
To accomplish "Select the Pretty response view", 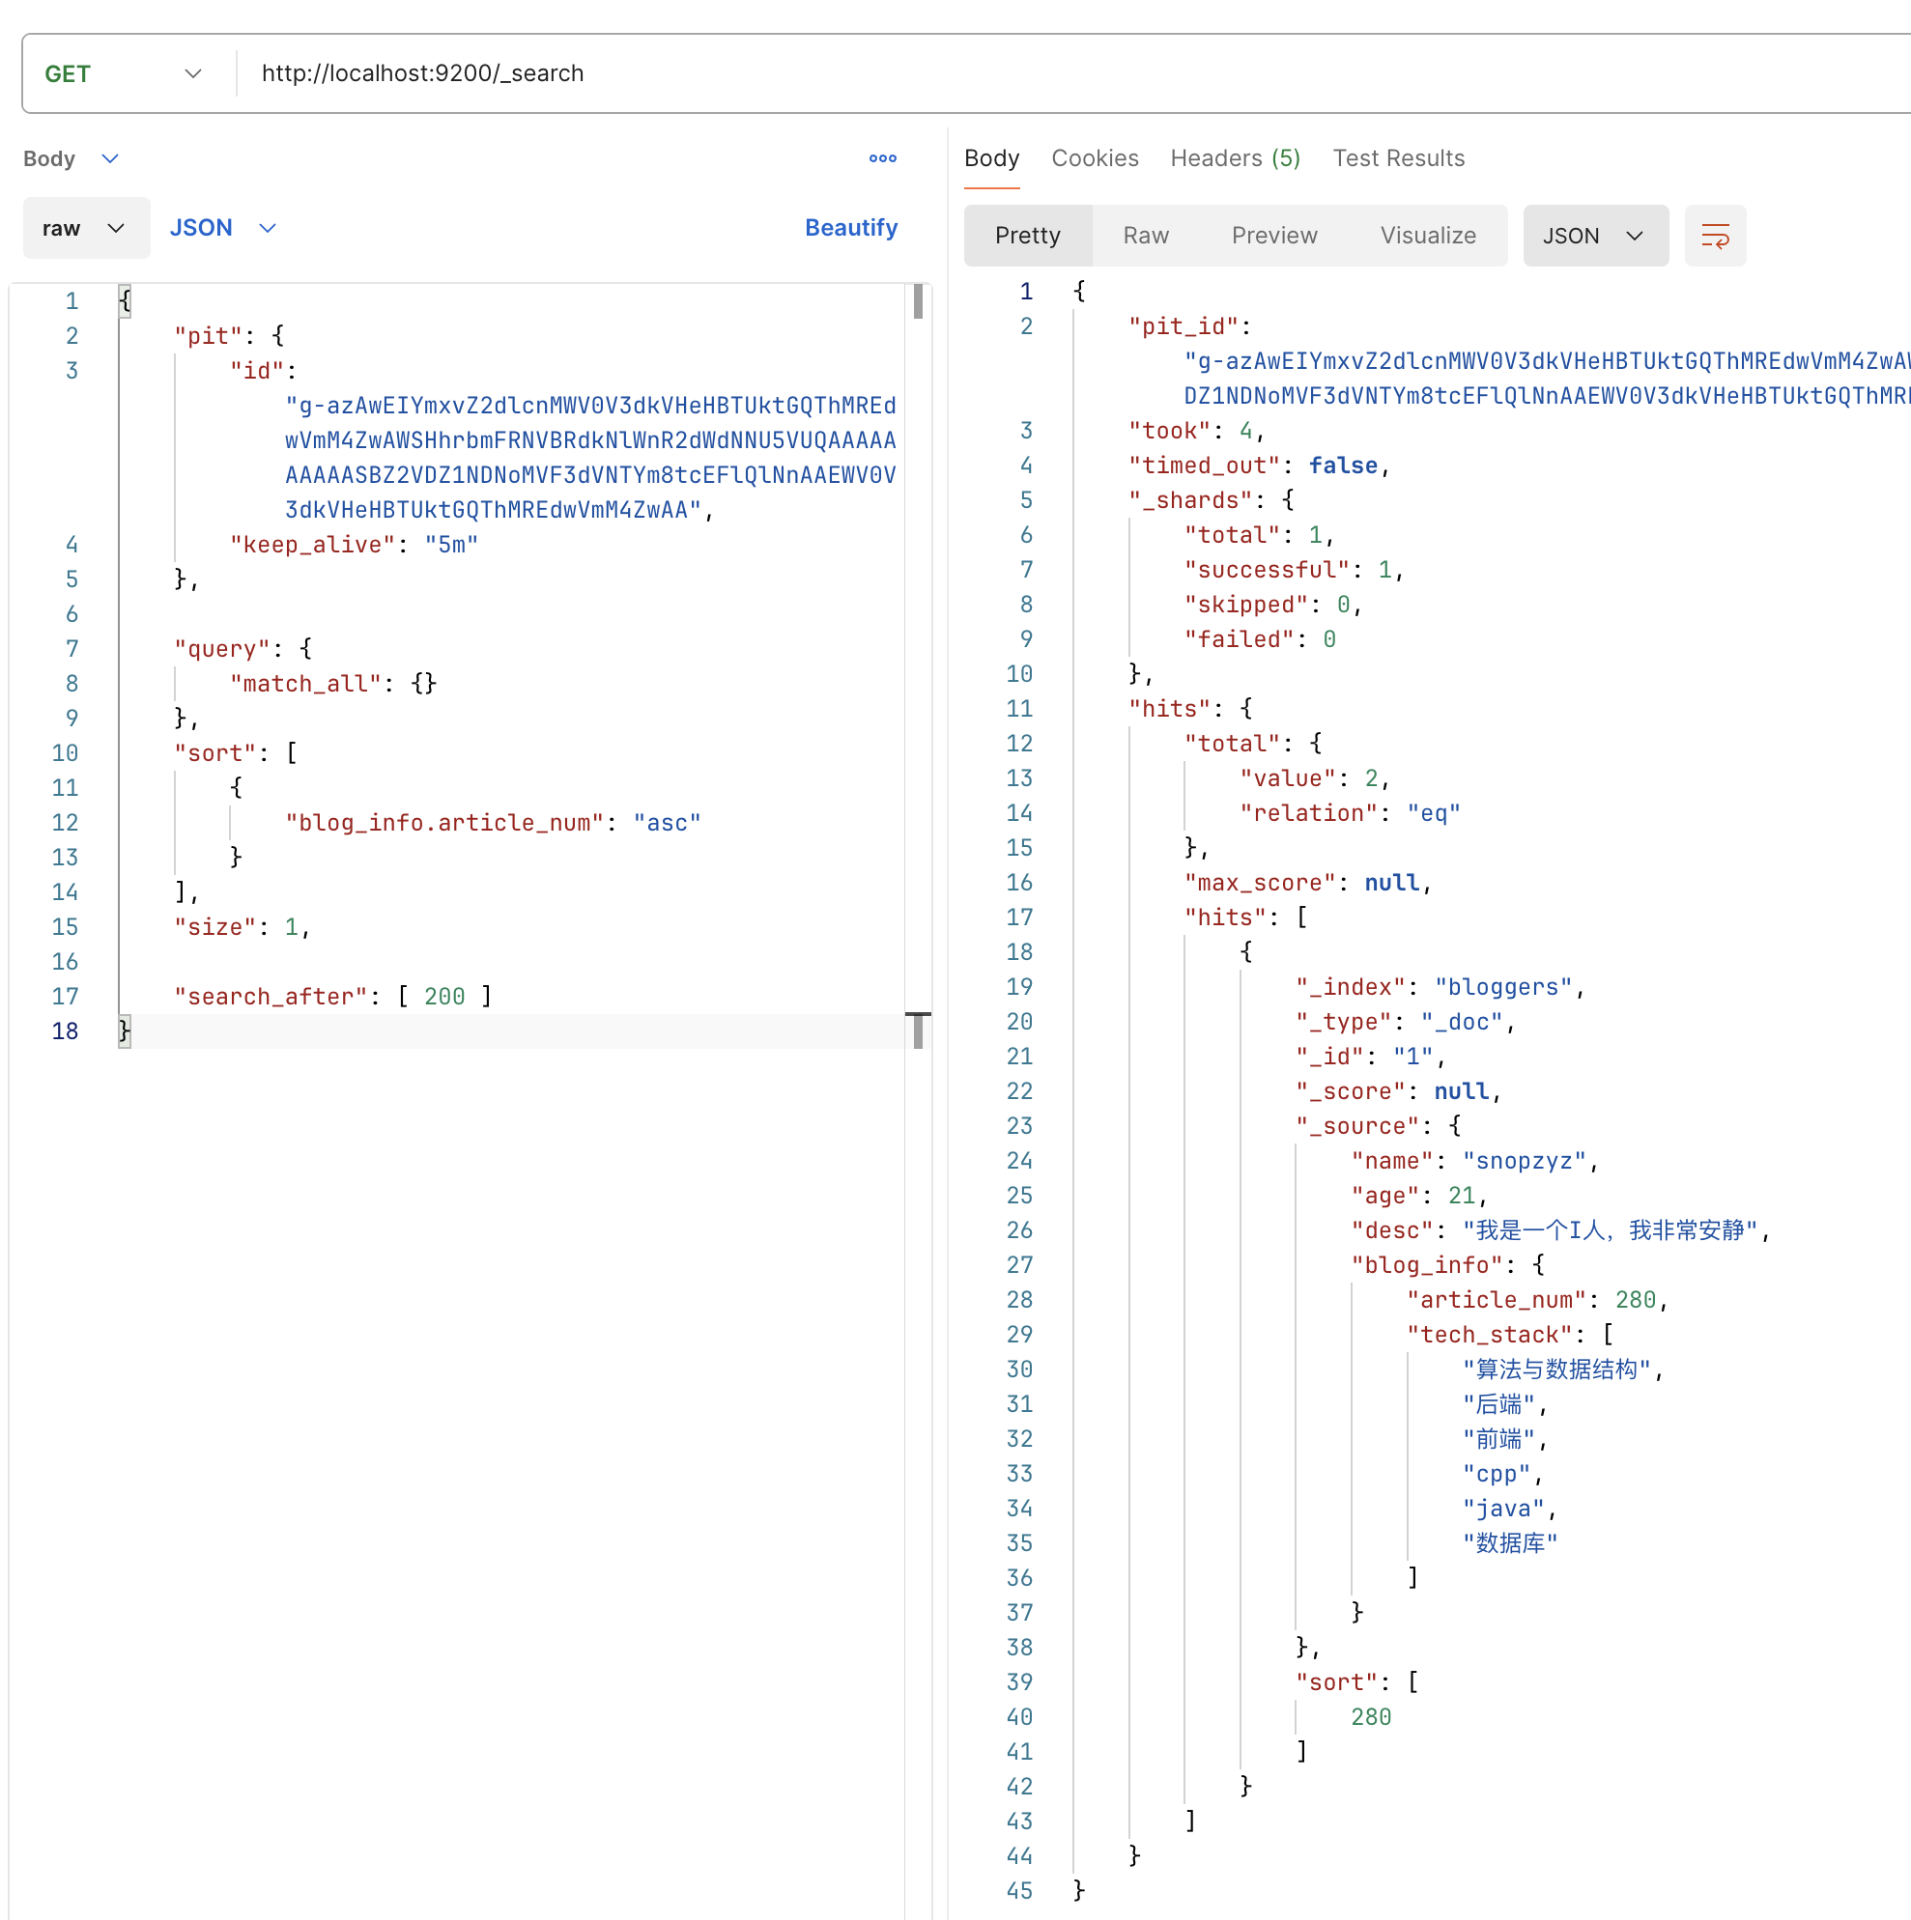I will coord(1027,236).
